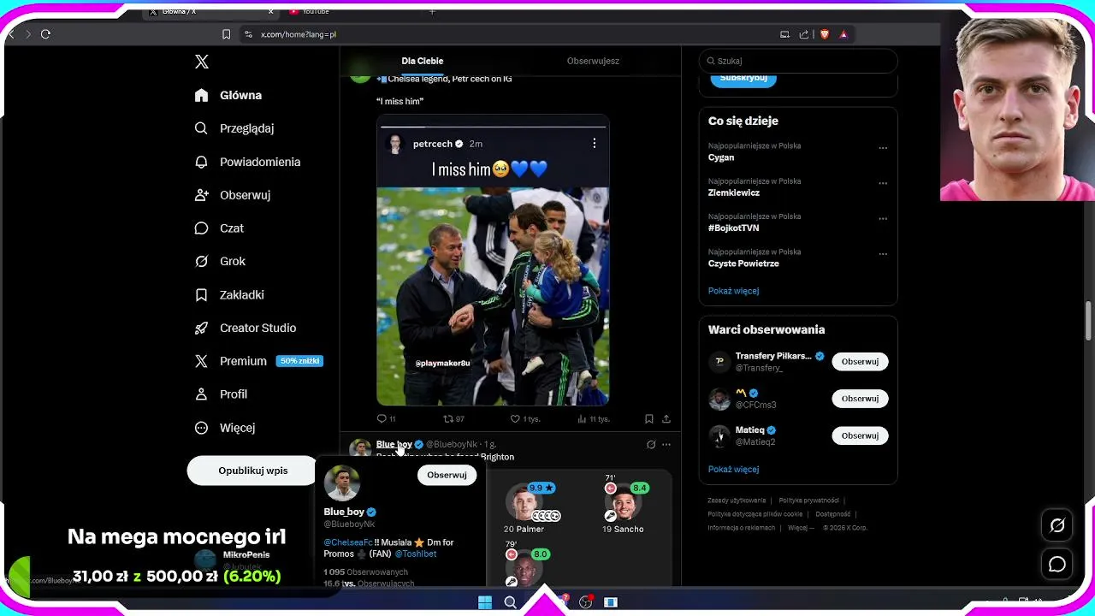The width and height of the screenshot is (1095, 616).
Task: Click the Szukaj search field
Action: pos(797,61)
